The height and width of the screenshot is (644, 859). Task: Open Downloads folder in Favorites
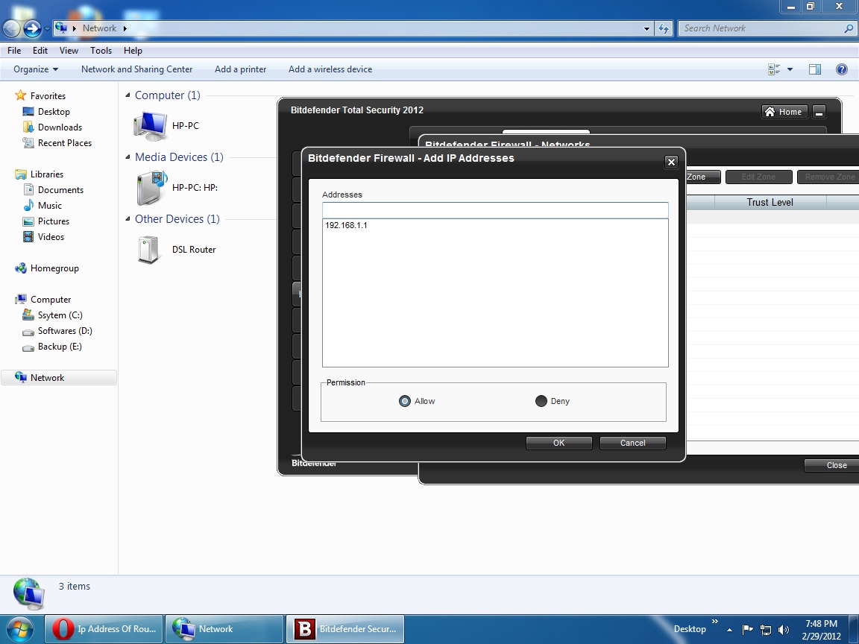(x=60, y=127)
